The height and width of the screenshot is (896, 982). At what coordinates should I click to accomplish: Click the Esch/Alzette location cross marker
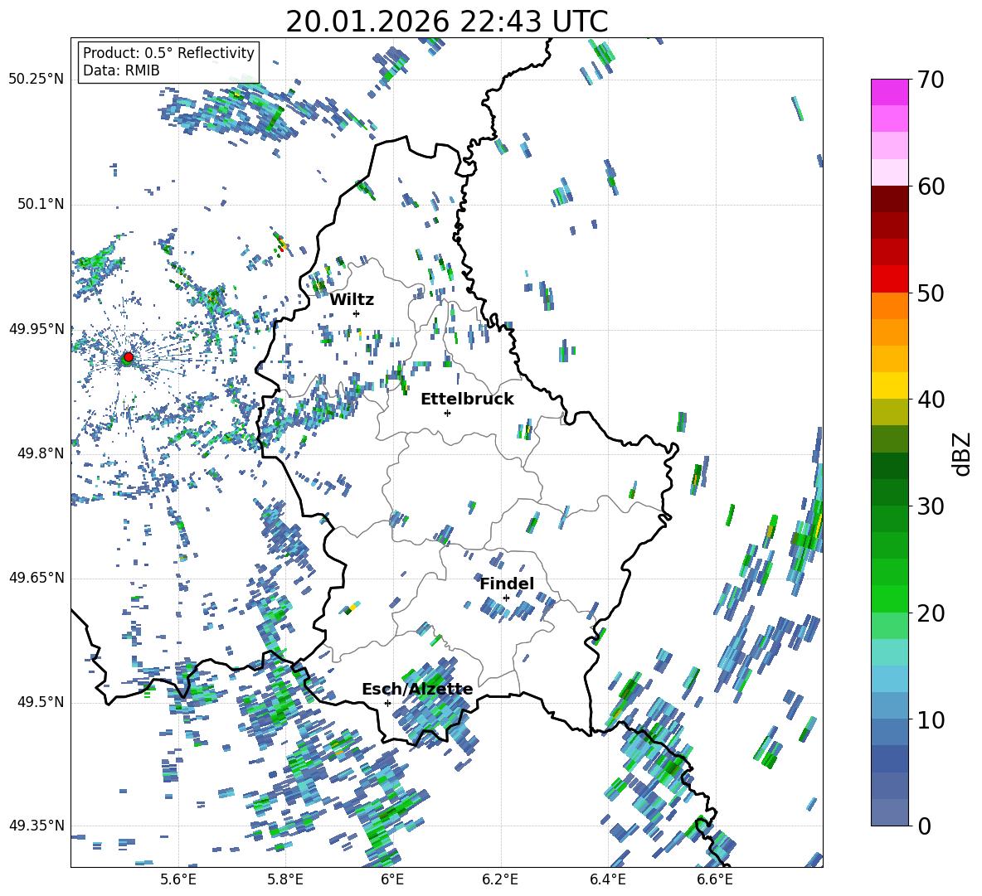[x=387, y=703]
